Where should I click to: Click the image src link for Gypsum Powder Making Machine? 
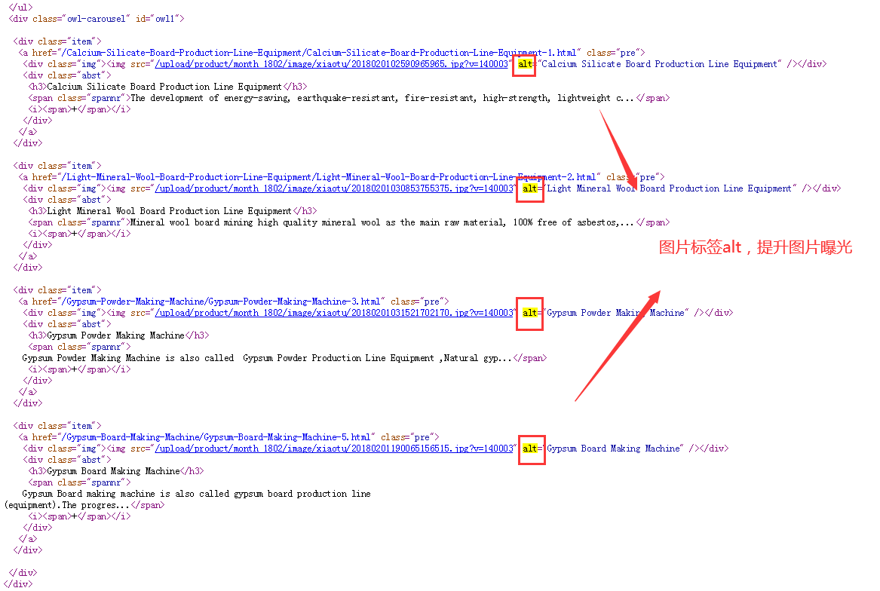(x=333, y=313)
